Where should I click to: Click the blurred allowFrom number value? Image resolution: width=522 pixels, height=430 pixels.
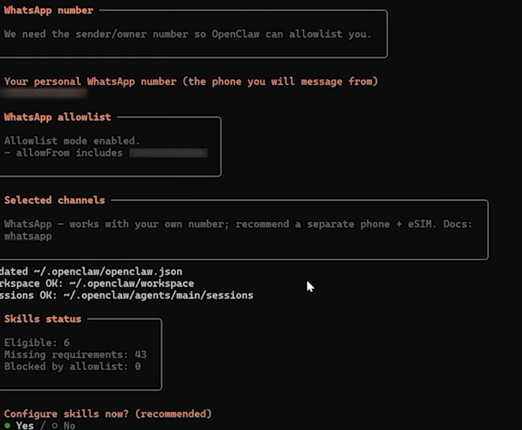tap(168, 153)
